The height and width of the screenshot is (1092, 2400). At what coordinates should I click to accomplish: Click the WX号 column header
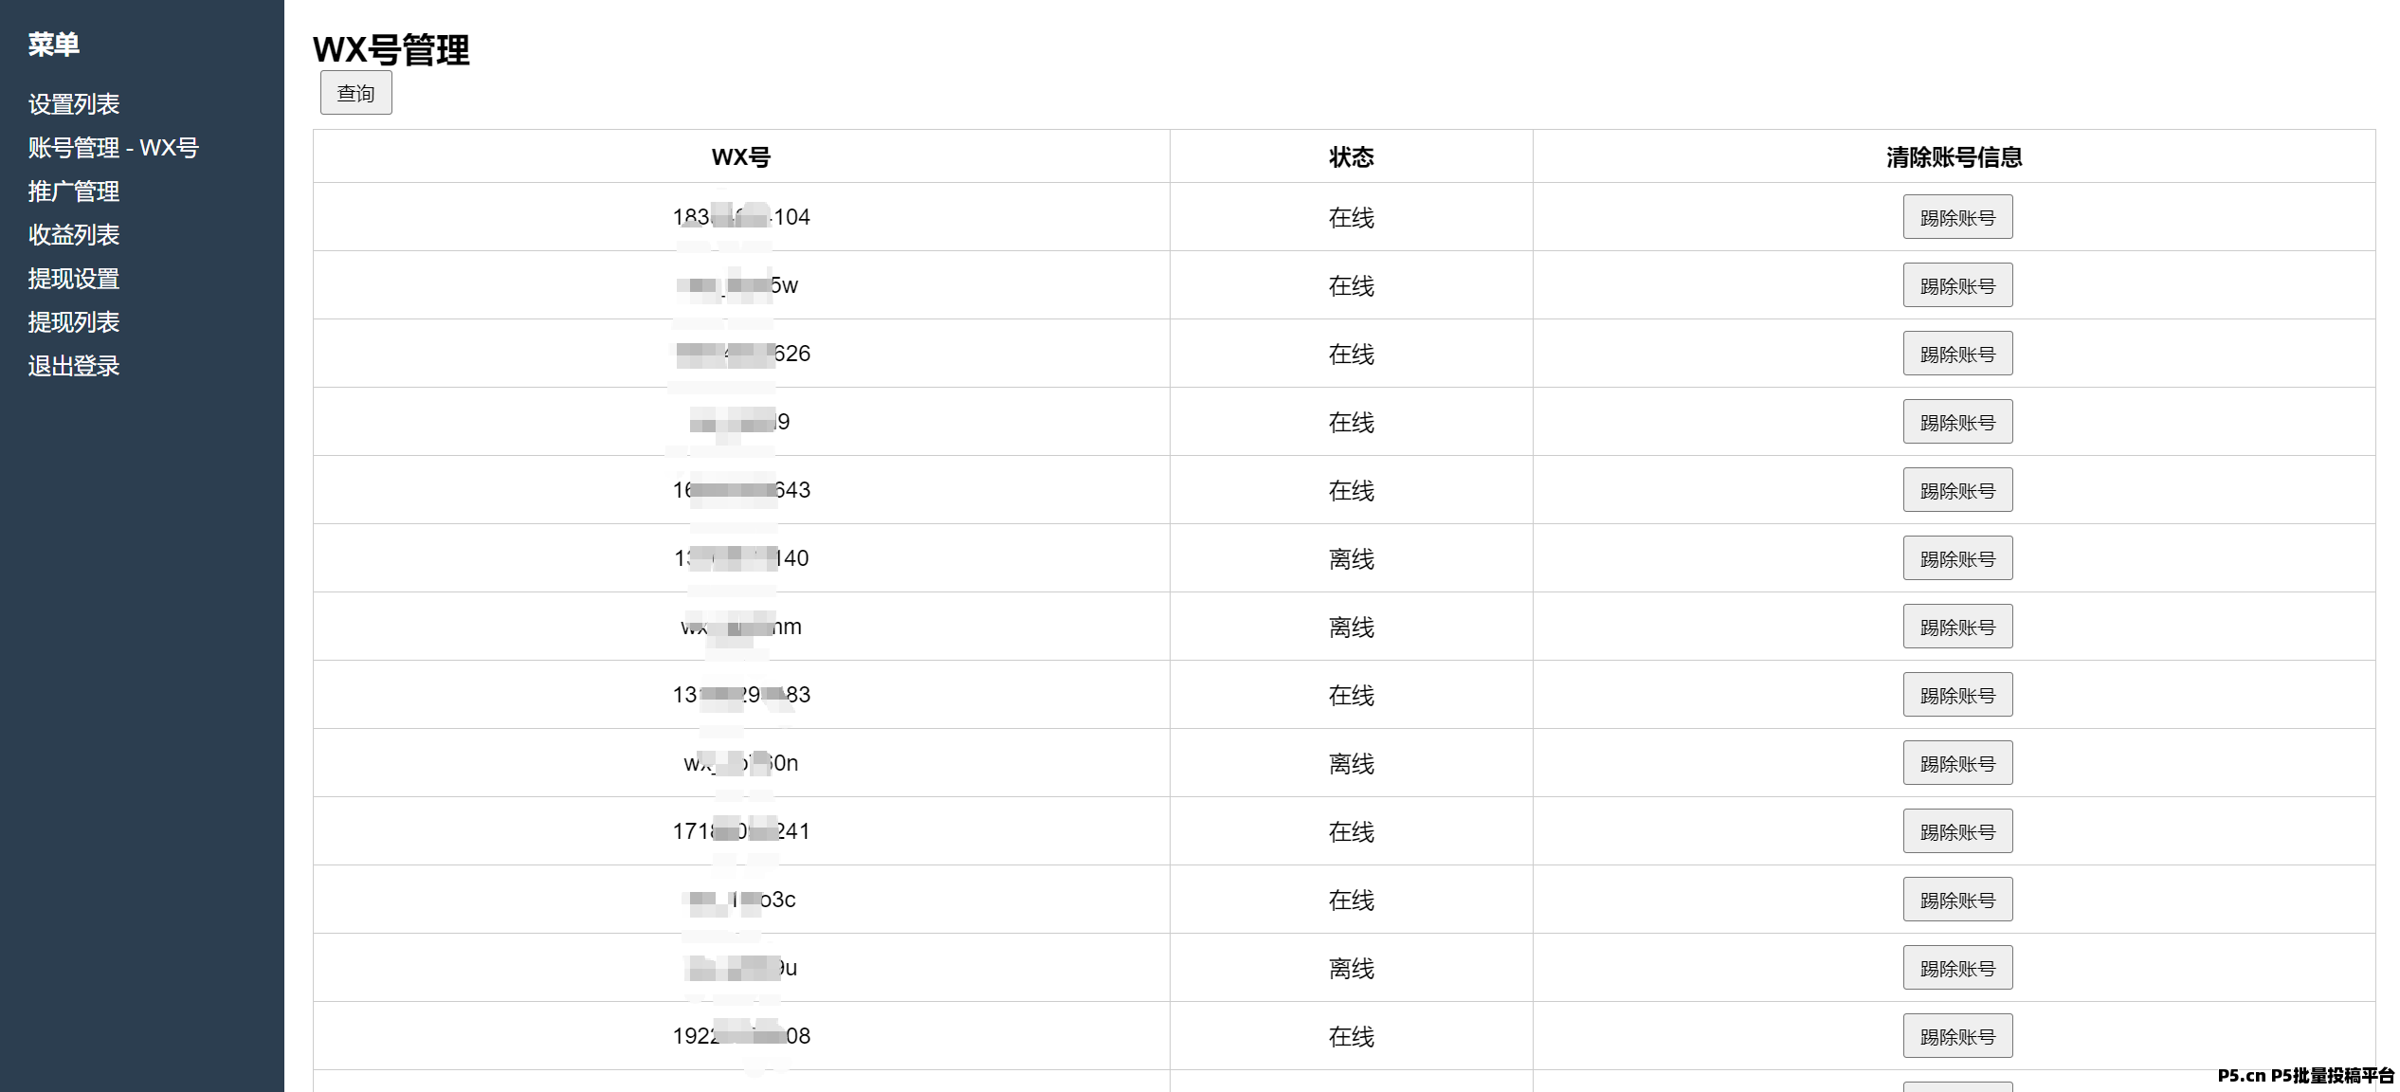(x=741, y=156)
